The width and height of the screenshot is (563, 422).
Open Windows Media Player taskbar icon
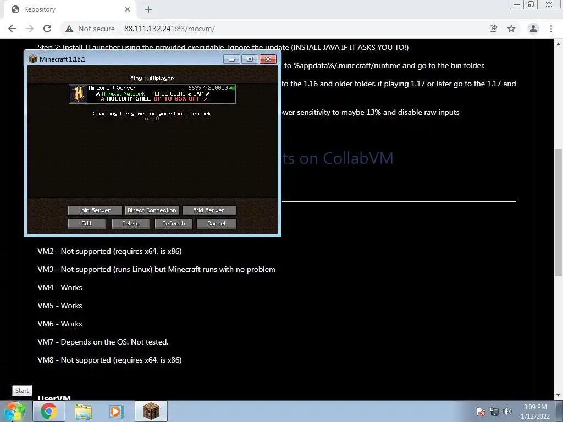pyautogui.click(x=116, y=411)
